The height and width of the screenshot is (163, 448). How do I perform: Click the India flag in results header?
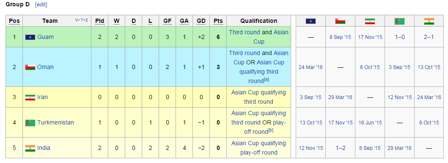[x=429, y=21]
